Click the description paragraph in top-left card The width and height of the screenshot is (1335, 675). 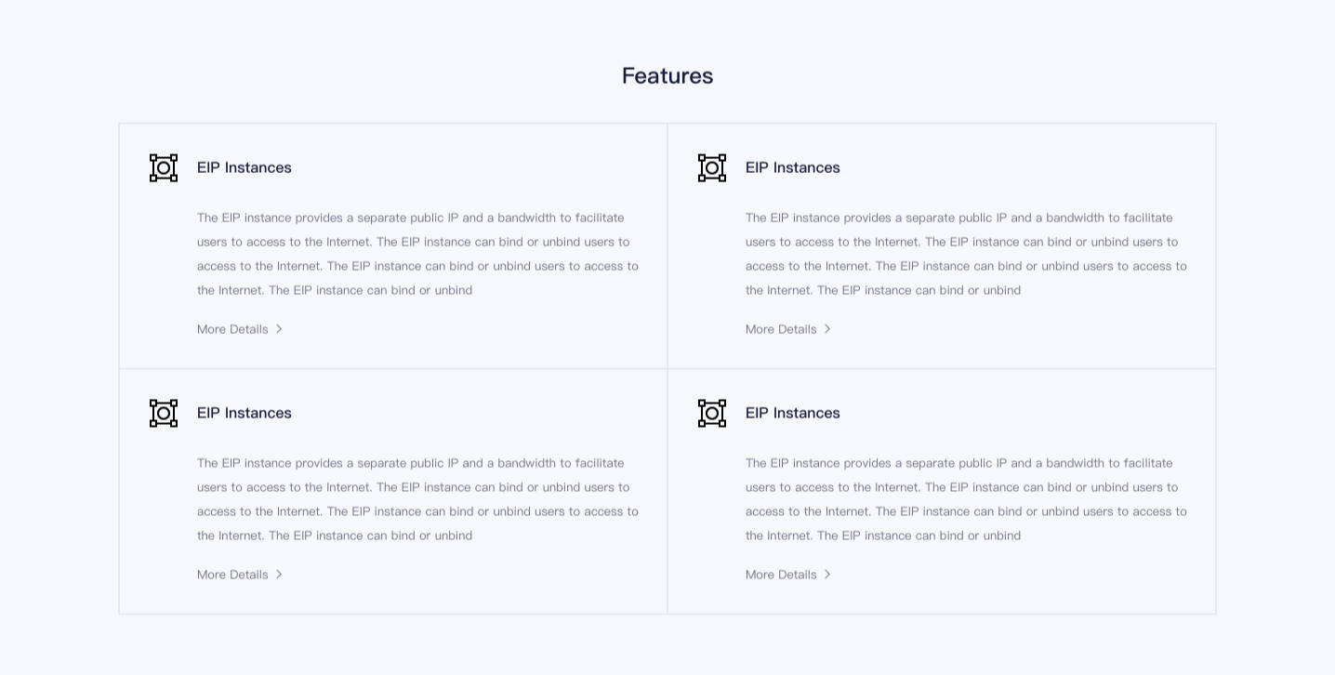click(418, 254)
